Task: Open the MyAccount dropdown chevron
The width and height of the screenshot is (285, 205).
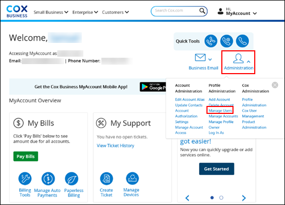Action: (255, 13)
